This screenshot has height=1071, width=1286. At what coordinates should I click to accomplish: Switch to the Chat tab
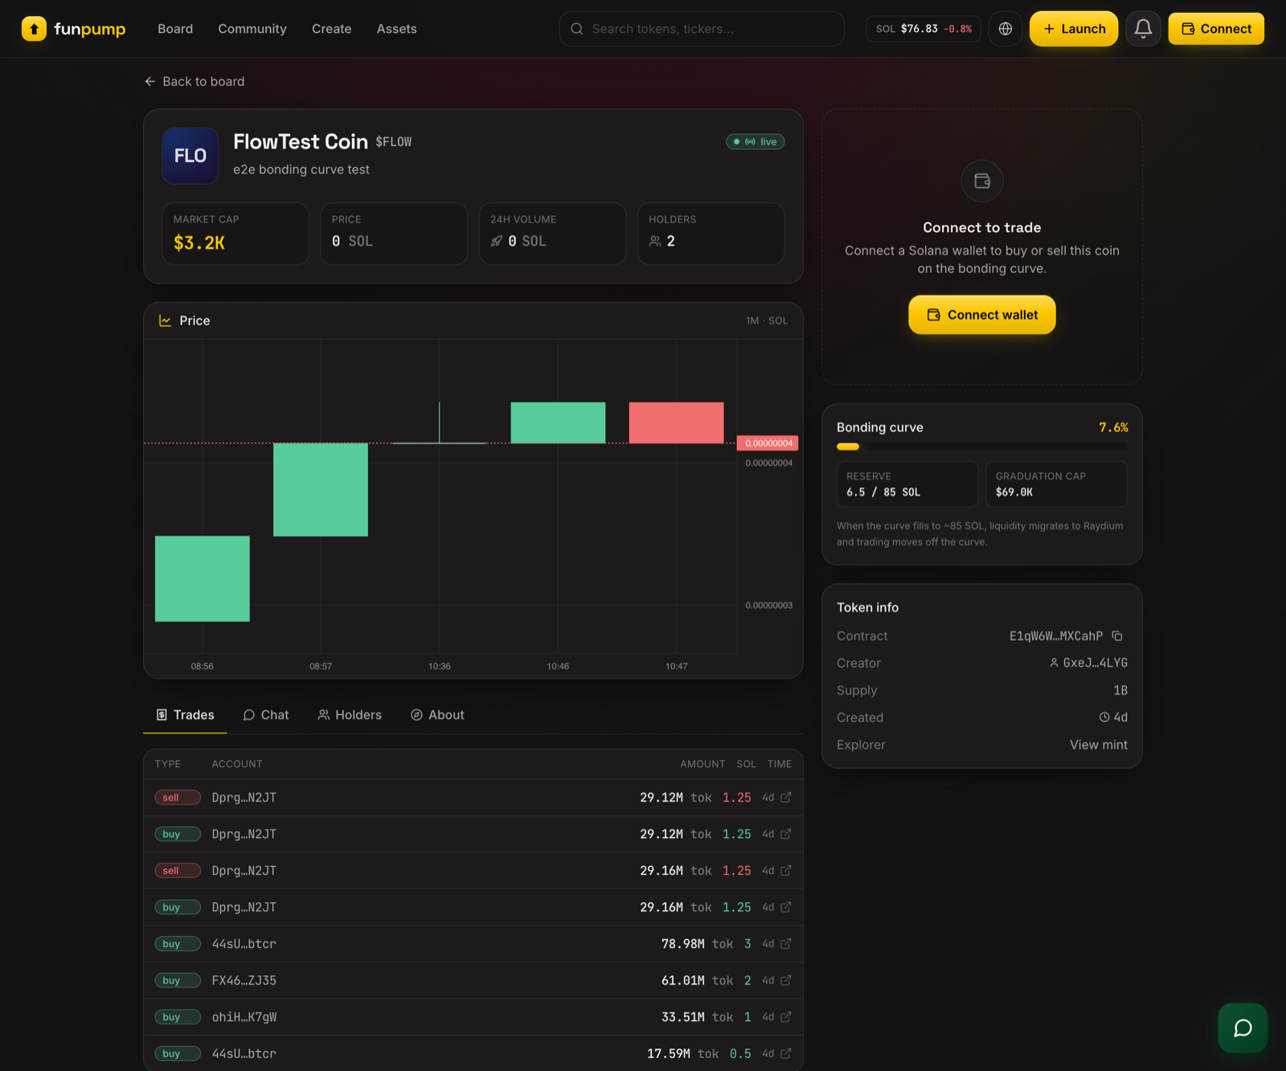[x=266, y=715]
